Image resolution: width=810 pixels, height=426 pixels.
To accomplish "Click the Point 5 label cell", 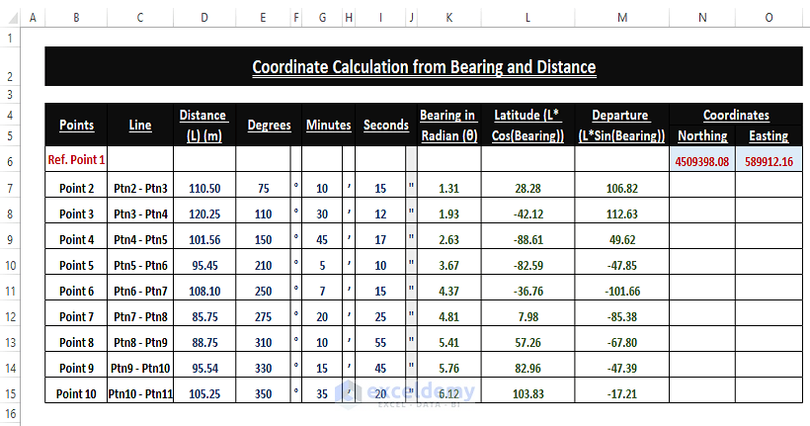I will click(x=77, y=265).
